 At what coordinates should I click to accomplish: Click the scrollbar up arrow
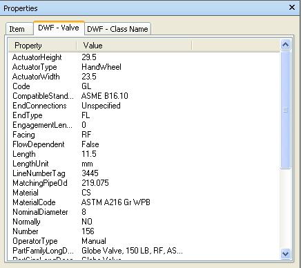click(x=286, y=45)
